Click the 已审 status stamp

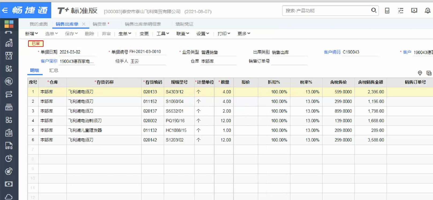[x=36, y=44]
